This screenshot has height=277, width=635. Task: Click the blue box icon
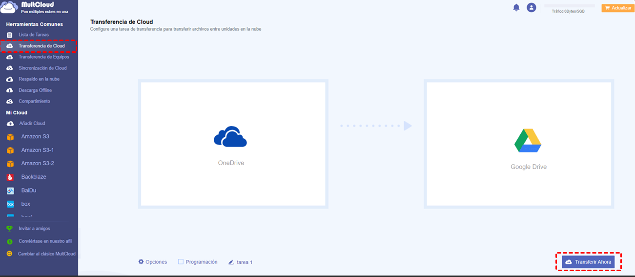[10, 204]
